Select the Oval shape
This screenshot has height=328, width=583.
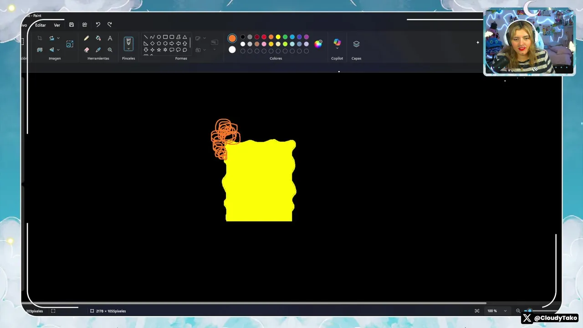tap(159, 37)
